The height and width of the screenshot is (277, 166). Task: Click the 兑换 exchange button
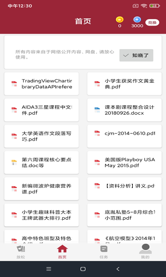[x=152, y=22]
